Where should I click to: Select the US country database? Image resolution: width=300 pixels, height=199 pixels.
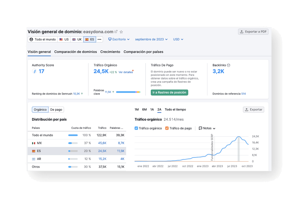pyautogui.click(x=64, y=39)
